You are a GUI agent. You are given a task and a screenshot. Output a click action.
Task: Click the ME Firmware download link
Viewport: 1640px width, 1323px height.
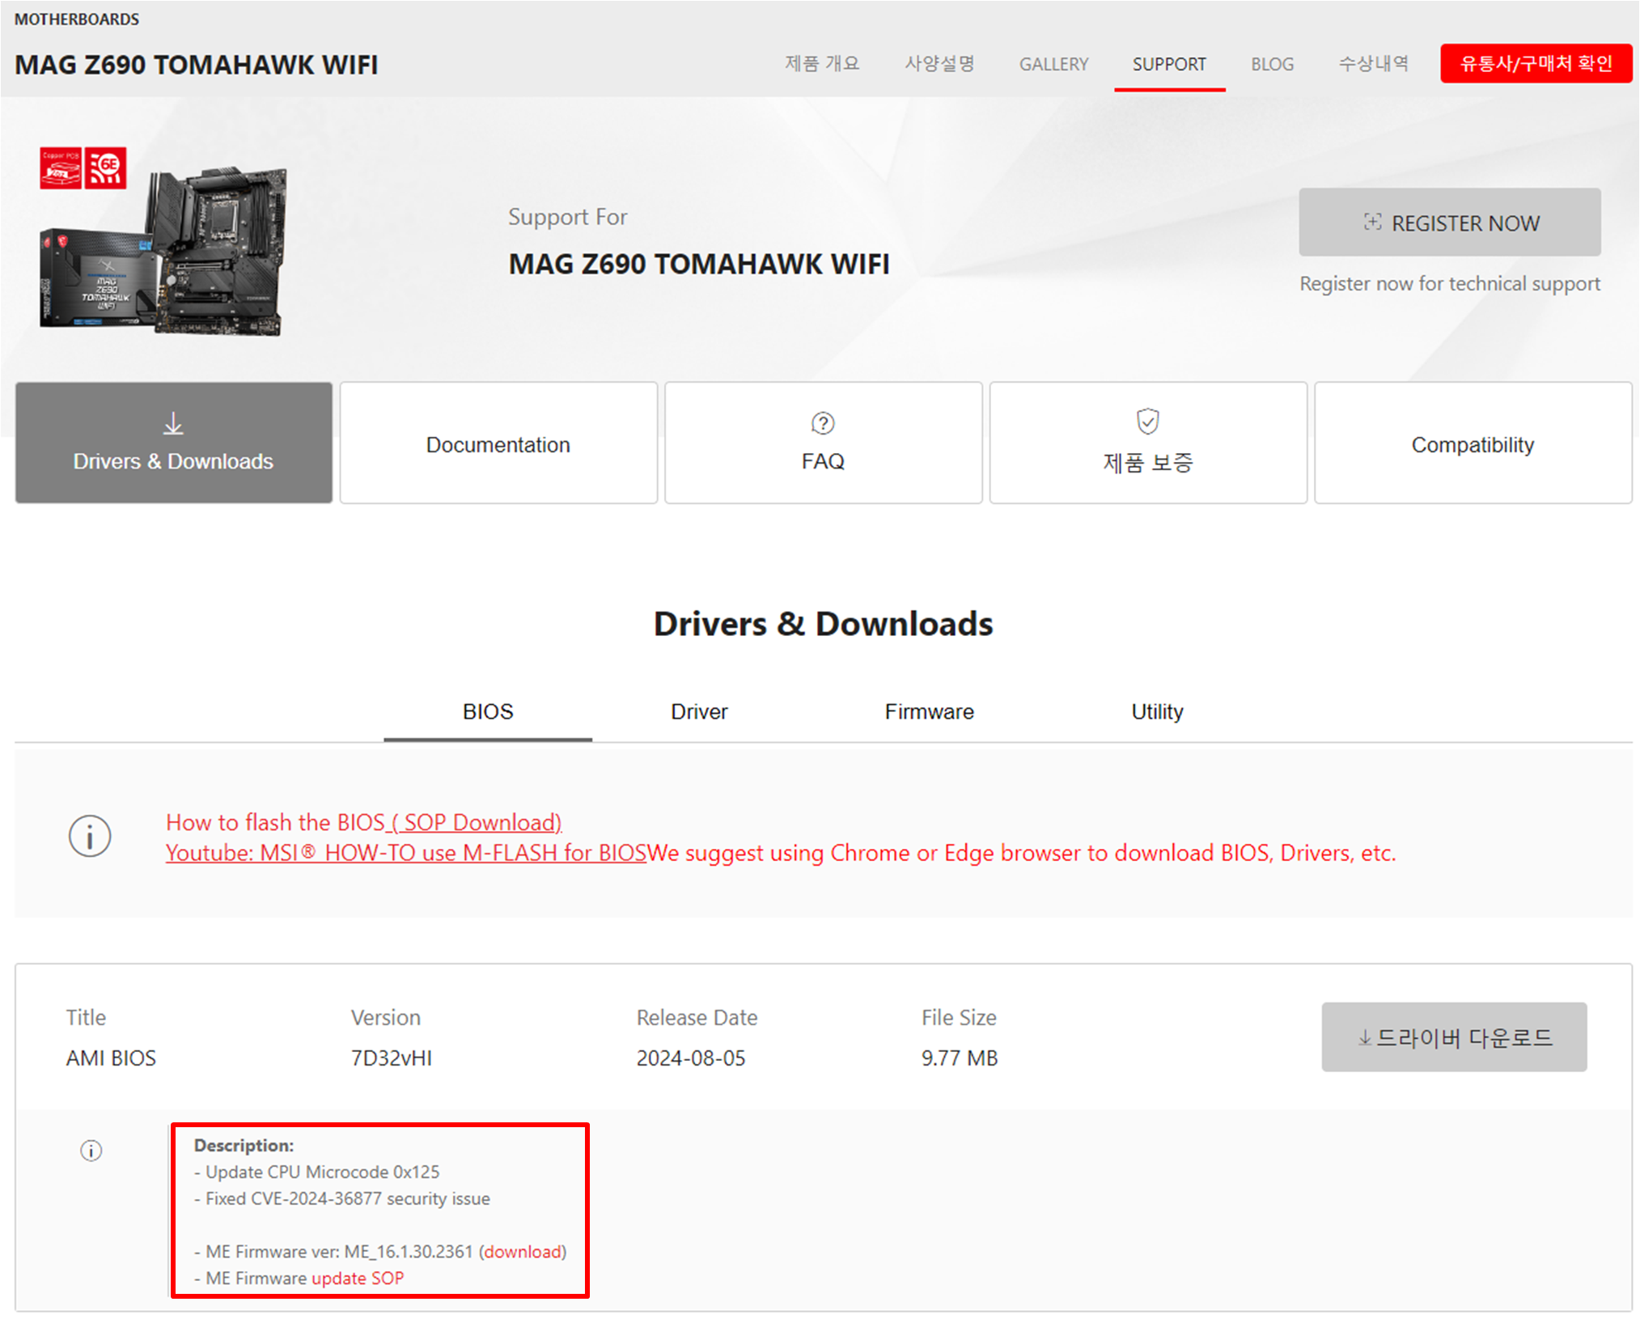click(x=523, y=1251)
